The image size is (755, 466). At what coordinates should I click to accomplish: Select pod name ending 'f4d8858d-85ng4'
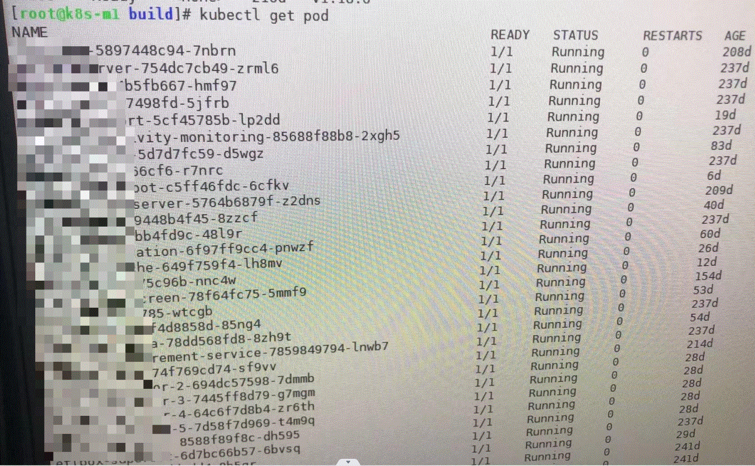(x=206, y=326)
